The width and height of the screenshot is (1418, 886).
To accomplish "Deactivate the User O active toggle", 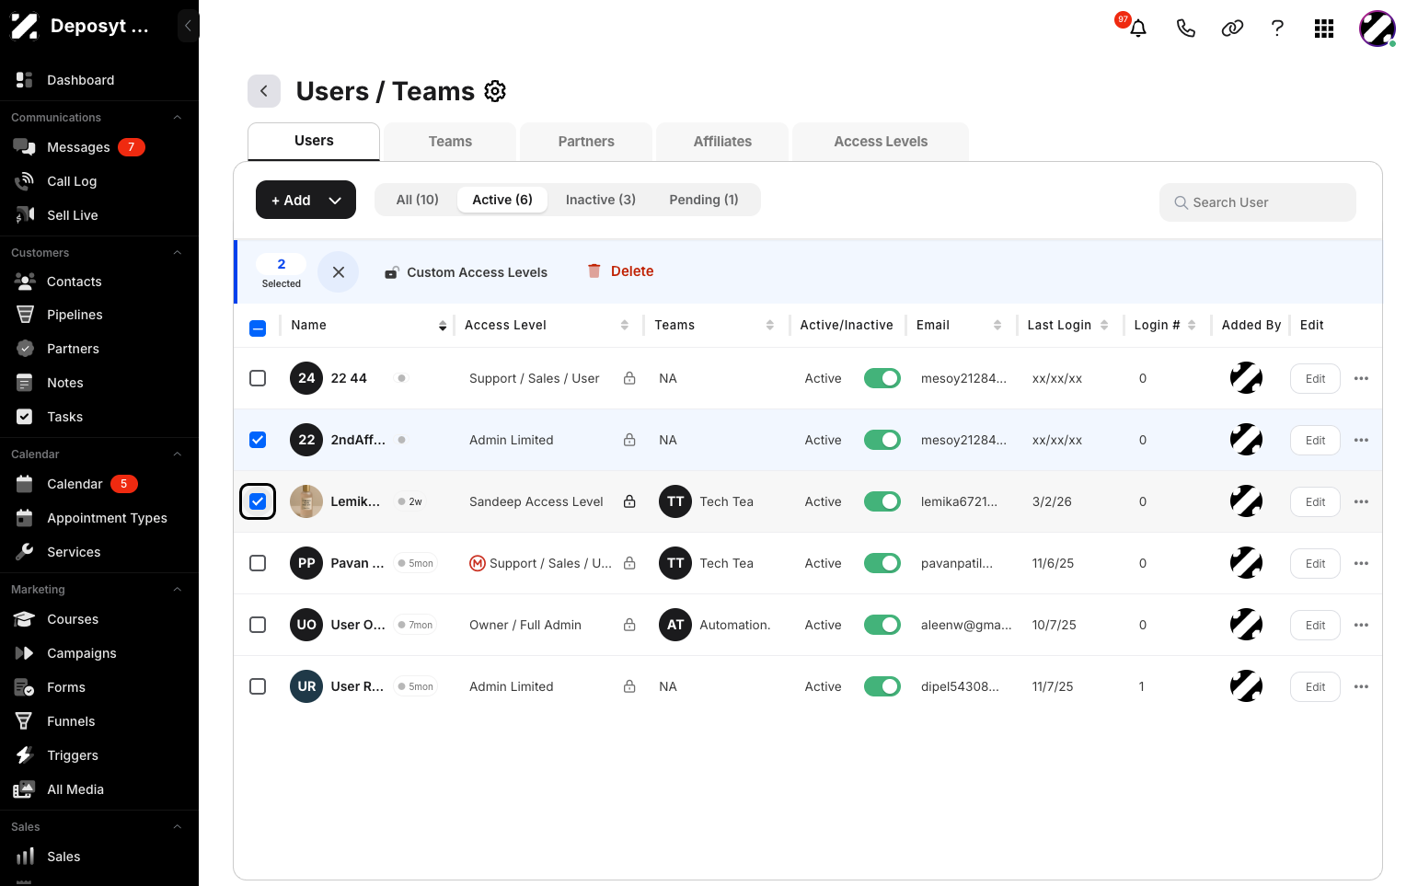I will coord(882,625).
